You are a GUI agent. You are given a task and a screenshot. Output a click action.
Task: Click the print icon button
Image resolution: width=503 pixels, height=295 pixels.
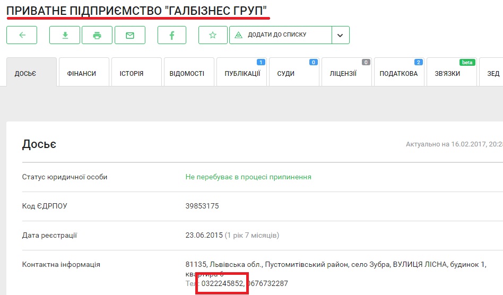click(97, 35)
